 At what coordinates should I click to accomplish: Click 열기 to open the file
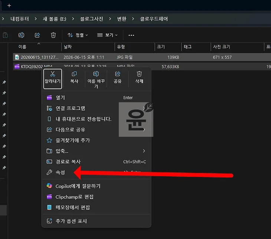coord(97,98)
